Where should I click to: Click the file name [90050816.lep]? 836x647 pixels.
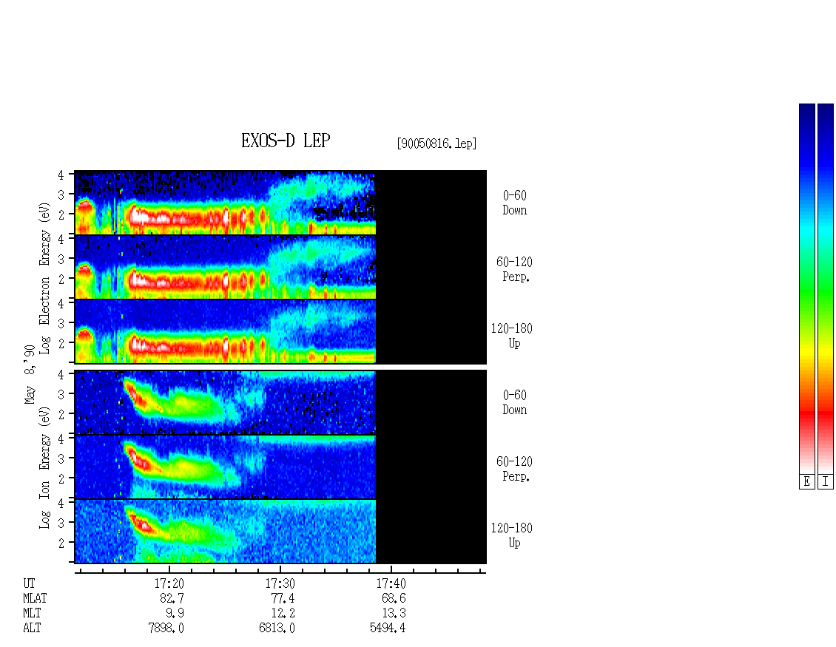coord(436,143)
